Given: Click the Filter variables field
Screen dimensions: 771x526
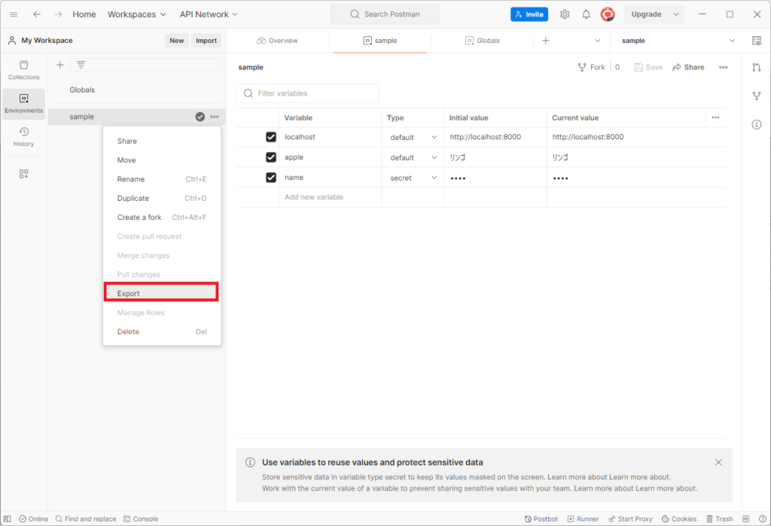Looking at the screenshot, I should 307,93.
